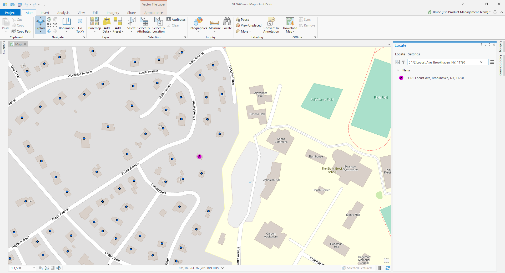Refresh the map view

388,268
